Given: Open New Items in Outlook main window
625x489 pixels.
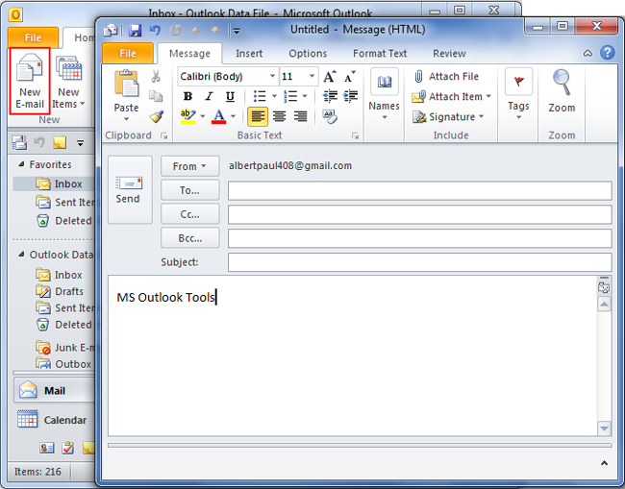Looking at the screenshot, I should [x=68, y=82].
